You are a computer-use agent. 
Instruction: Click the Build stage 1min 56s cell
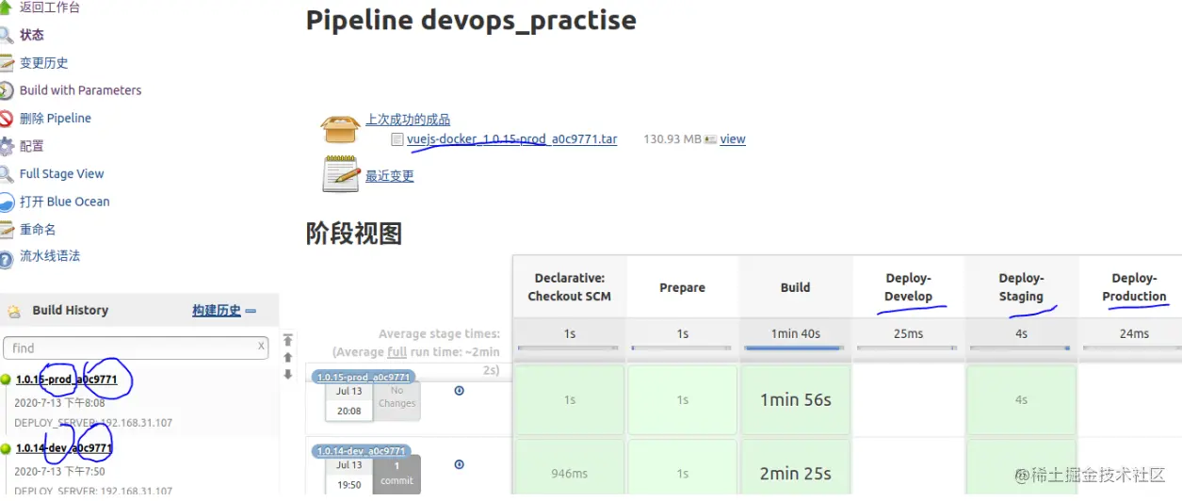coord(796,399)
